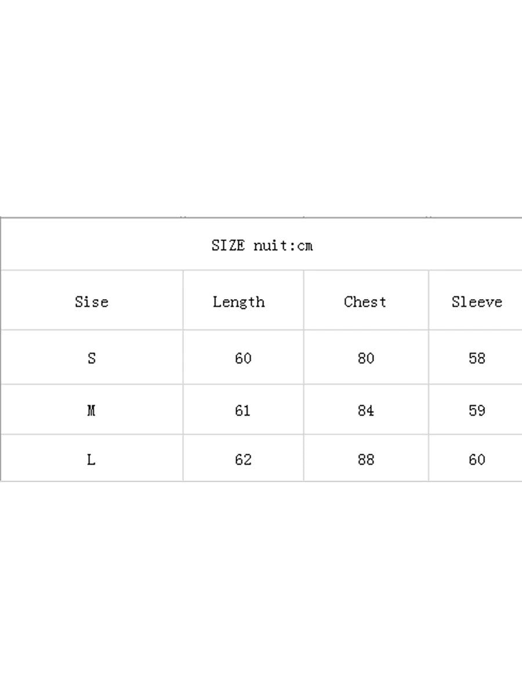The height and width of the screenshot is (697, 522).
Task: Select the "Sise" column header cell
Action: pyautogui.click(x=92, y=301)
